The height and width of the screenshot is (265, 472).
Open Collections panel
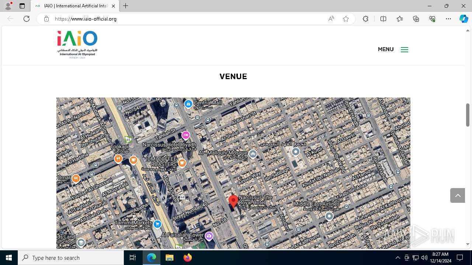click(x=416, y=19)
